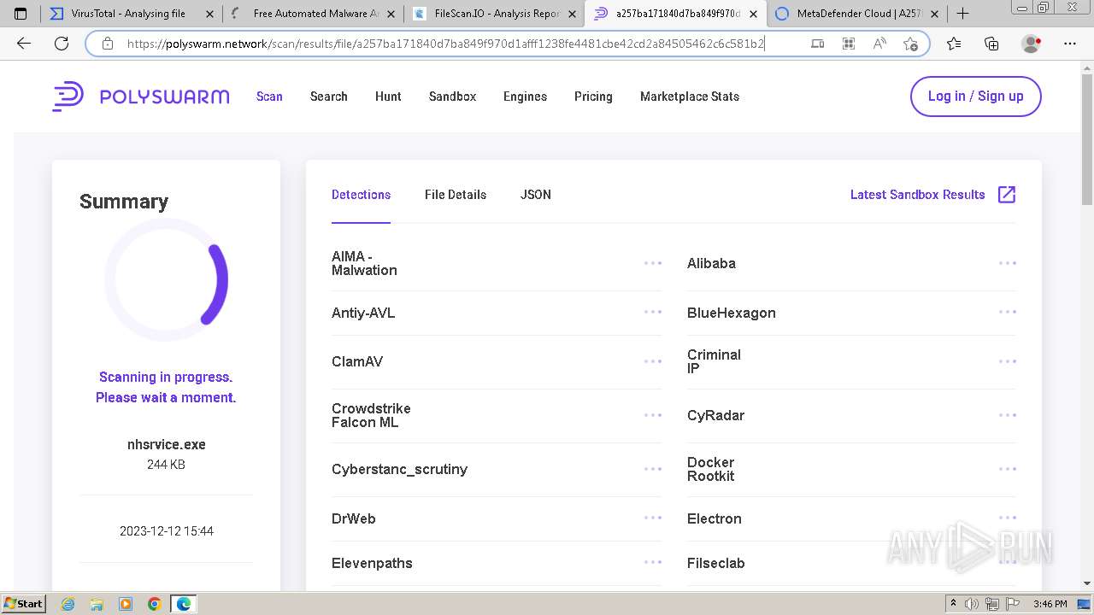This screenshot has height=615, width=1094.
Task: Click the scanning progress ring
Action: tap(167, 280)
